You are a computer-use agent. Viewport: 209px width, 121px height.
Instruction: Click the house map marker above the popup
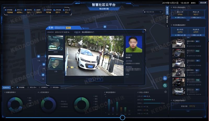[105, 27]
